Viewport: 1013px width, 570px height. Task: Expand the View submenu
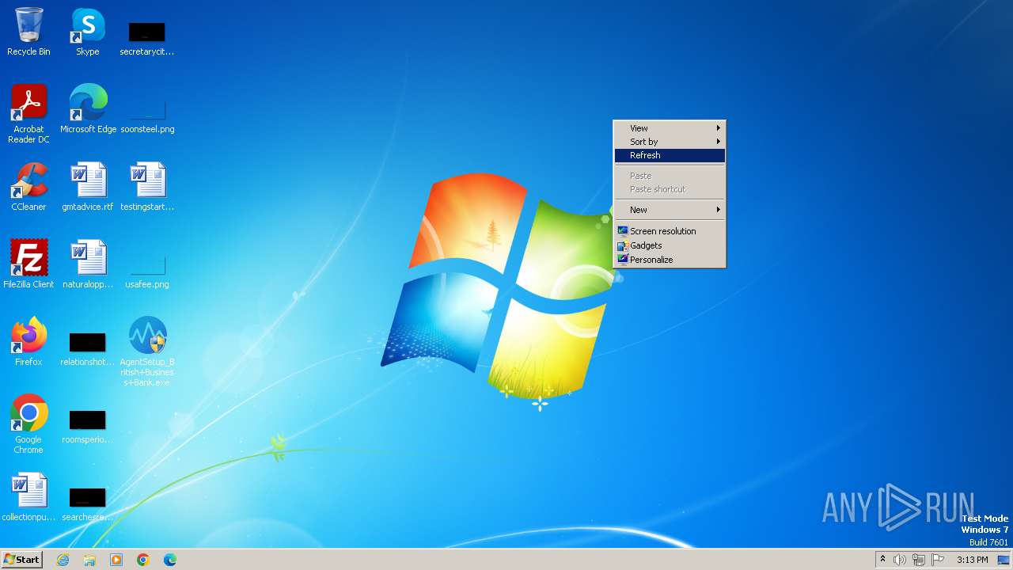click(x=670, y=128)
